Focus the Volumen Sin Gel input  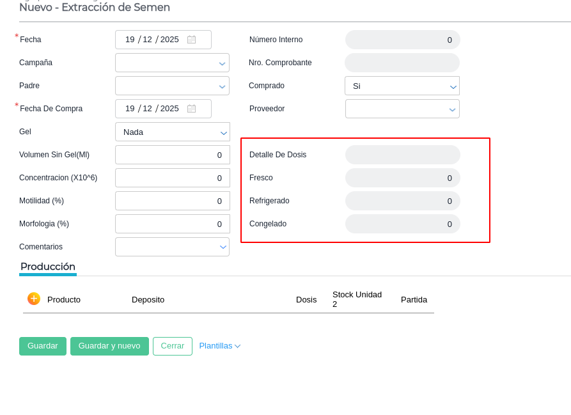(172, 155)
